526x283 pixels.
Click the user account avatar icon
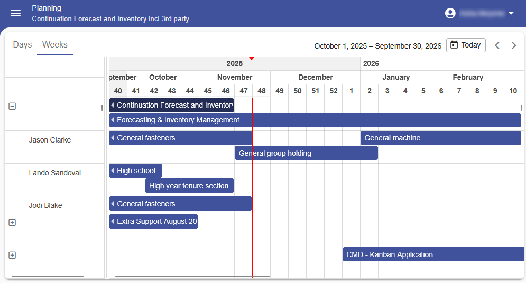click(x=450, y=13)
